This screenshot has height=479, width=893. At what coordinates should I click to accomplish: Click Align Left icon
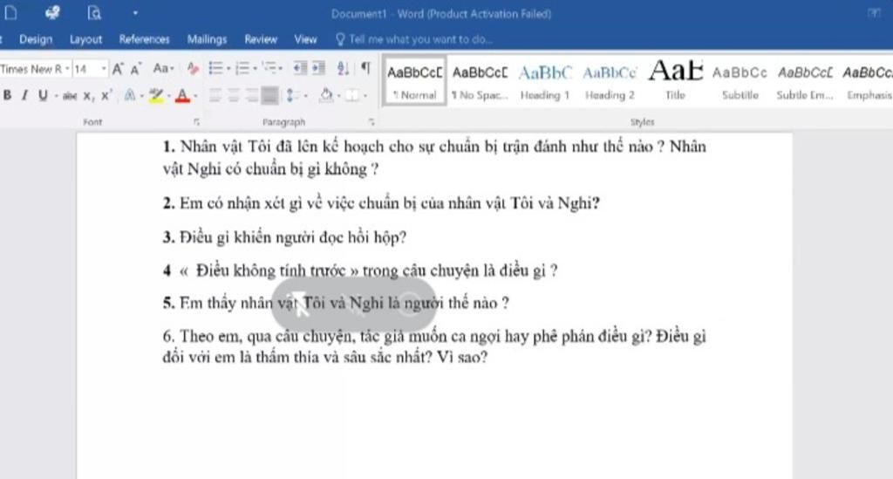tap(215, 95)
